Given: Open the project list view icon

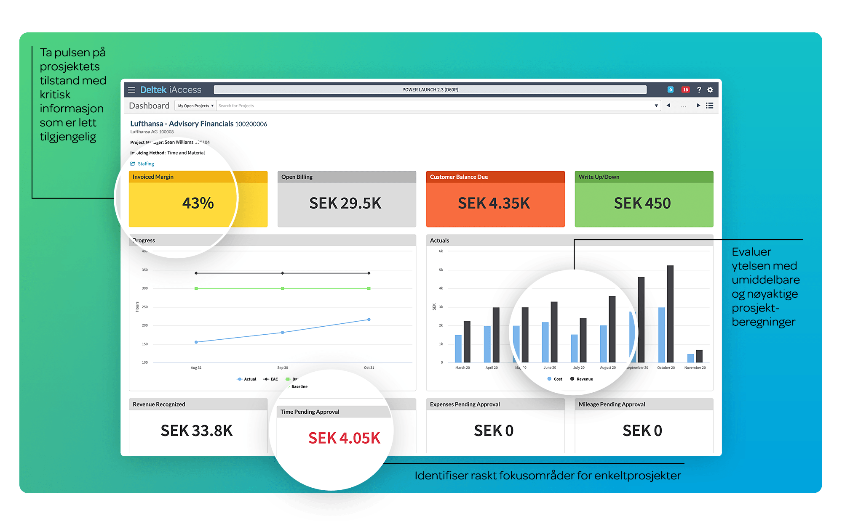Looking at the screenshot, I should [710, 106].
